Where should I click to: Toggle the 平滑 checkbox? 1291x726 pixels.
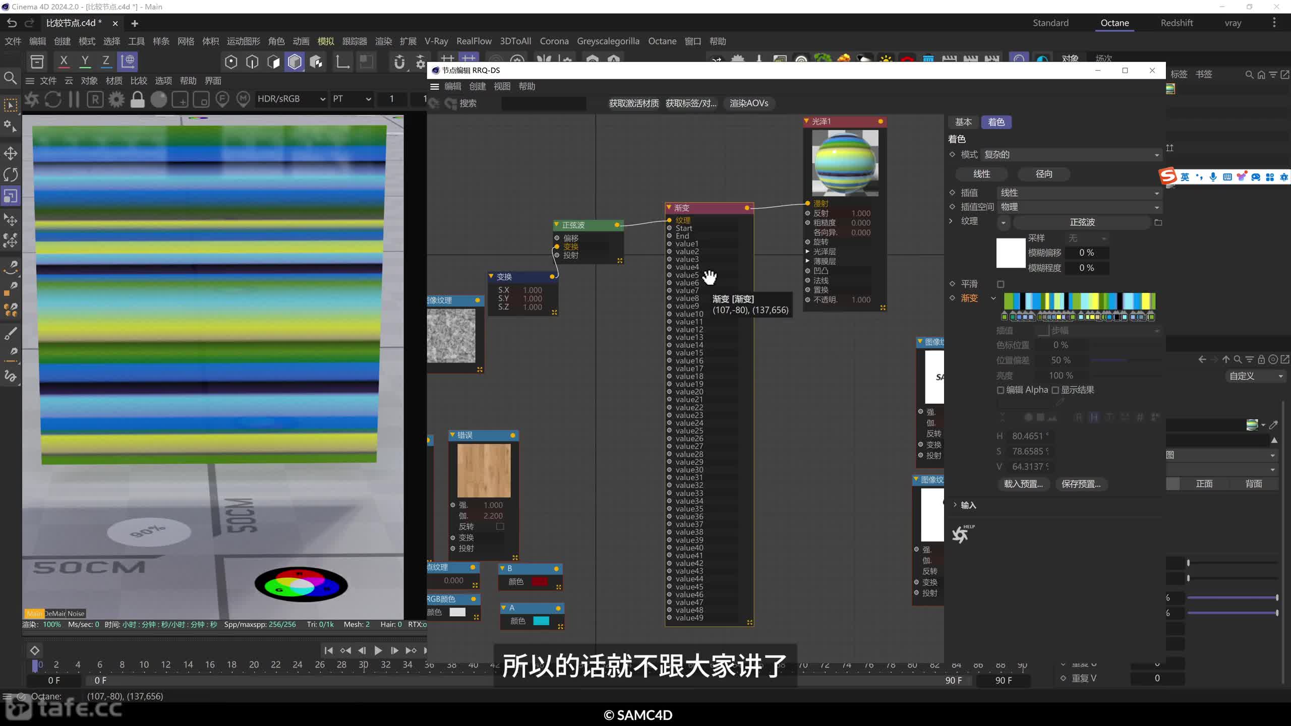[x=1001, y=284]
